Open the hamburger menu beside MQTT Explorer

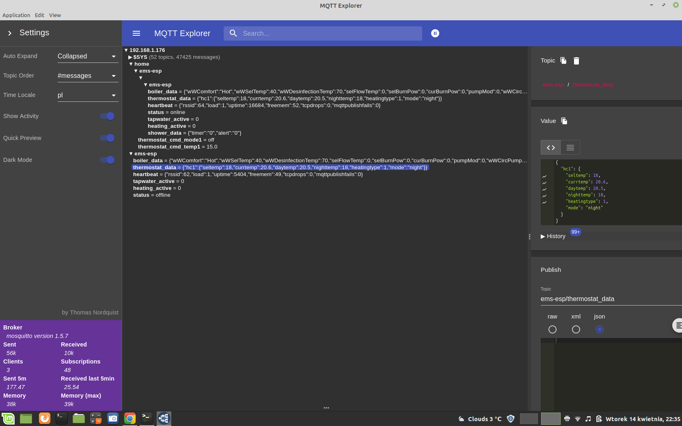pyautogui.click(x=136, y=33)
